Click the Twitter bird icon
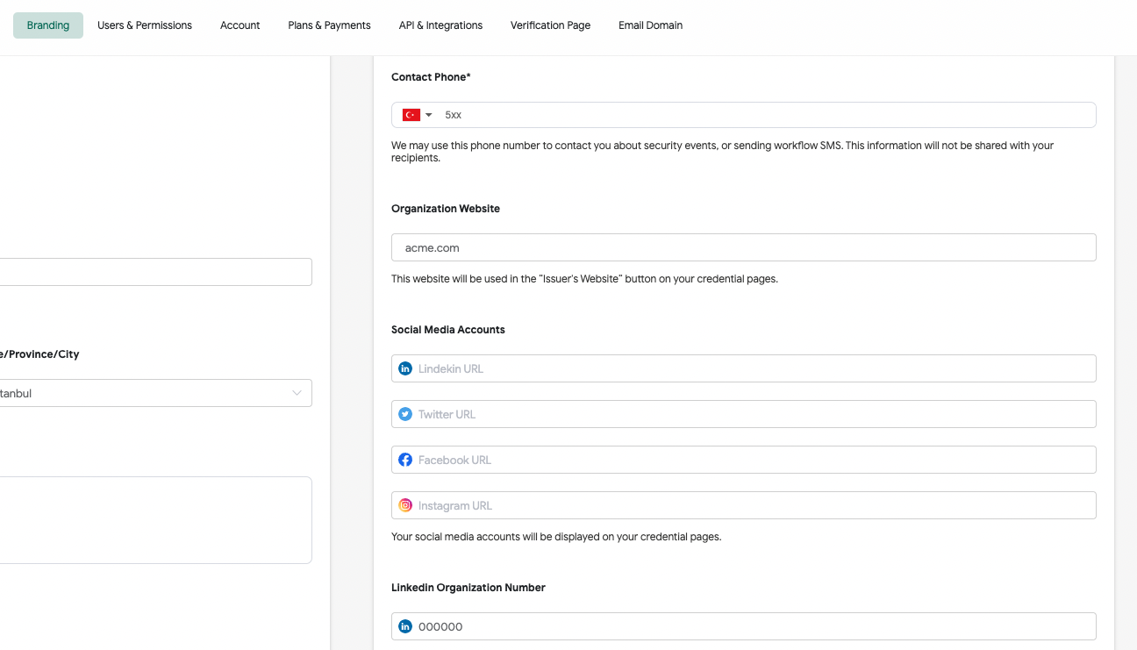 (x=405, y=414)
